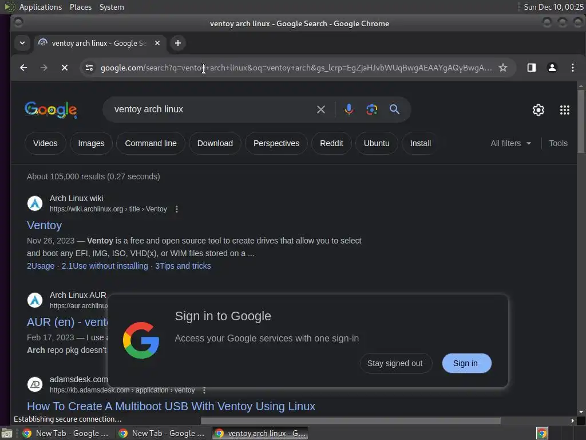The height and width of the screenshot is (440, 586).
Task: Click the vertical page scrollbar
Action: click(x=581, y=120)
